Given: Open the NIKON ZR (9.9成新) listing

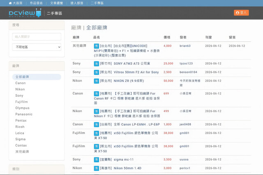Looking at the screenshot, I should coord(129,81).
